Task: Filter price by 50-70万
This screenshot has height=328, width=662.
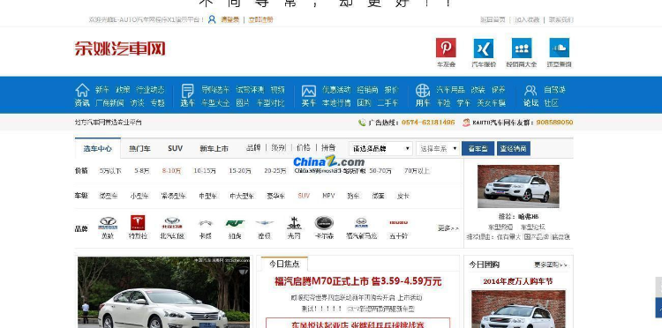Action: tap(380, 171)
